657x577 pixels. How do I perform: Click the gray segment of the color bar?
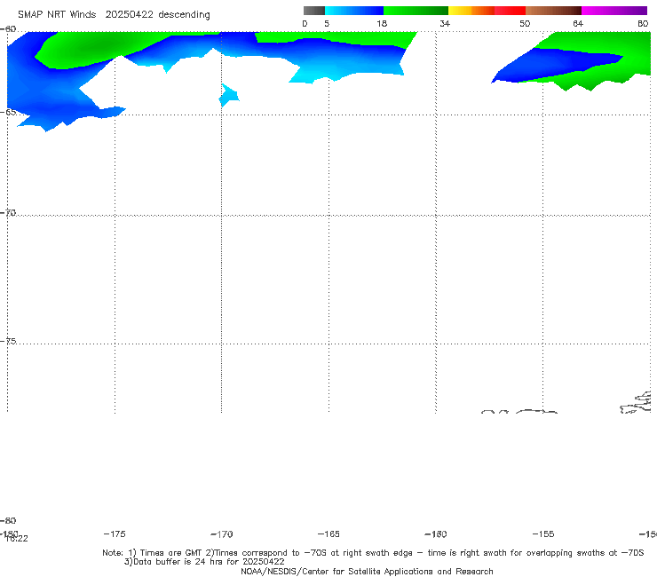click(314, 11)
